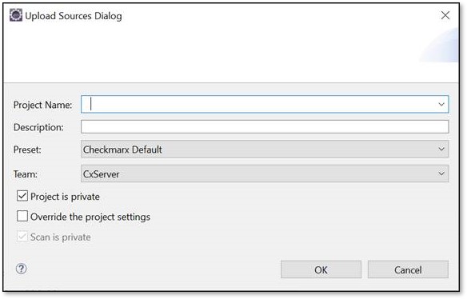
Task: Click the Checkmarx icon in the title bar
Action: 16,15
